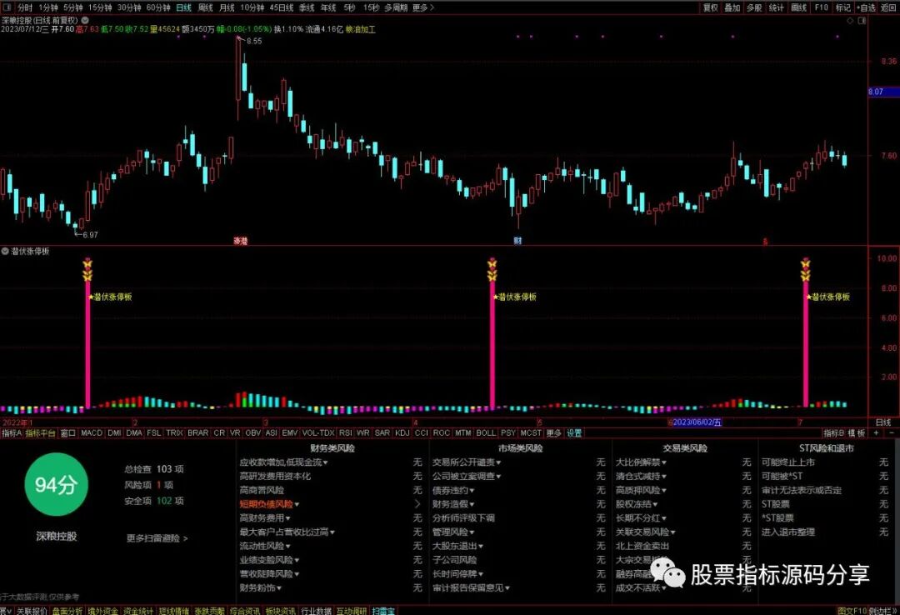This screenshot has height=615, width=900.
Task: Select the 季线 period tab
Action: (x=307, y=7)
